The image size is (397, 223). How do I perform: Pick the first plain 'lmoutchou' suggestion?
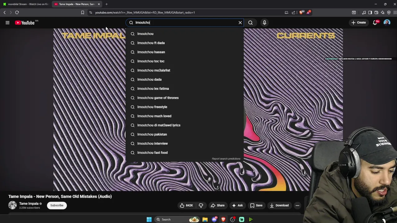click(x=185, y=34)
